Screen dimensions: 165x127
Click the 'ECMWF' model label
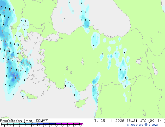[x=42, y=121]
